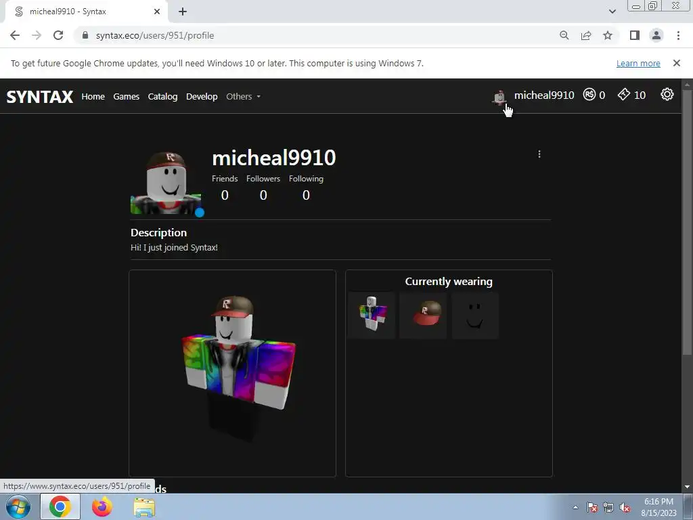The image size is (693, 520).
Task: Launch Firefox from the taskbar
Action: point(102,506)
